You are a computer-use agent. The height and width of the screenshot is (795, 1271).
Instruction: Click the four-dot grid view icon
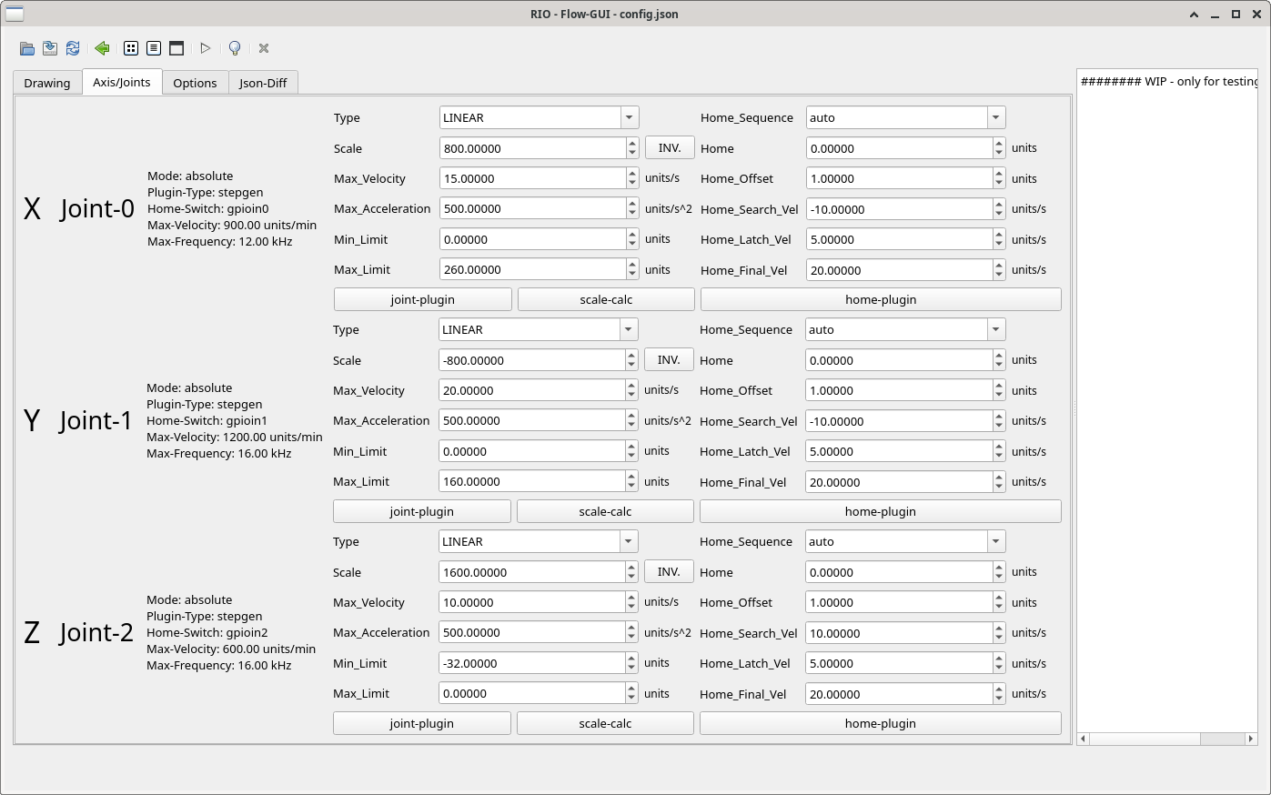(131, 48)
